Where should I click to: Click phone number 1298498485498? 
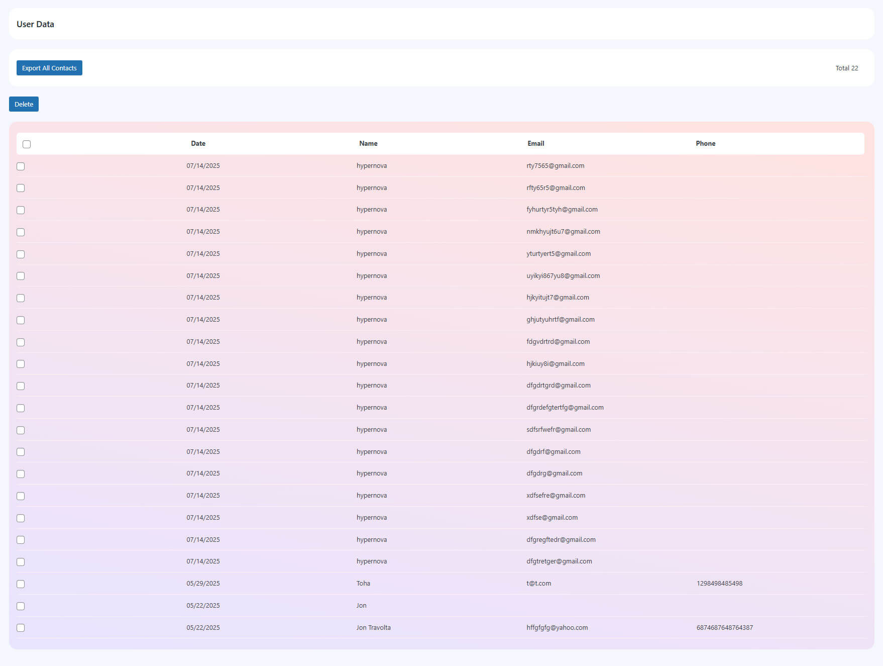pyautogui.click(x=719, y=584)
